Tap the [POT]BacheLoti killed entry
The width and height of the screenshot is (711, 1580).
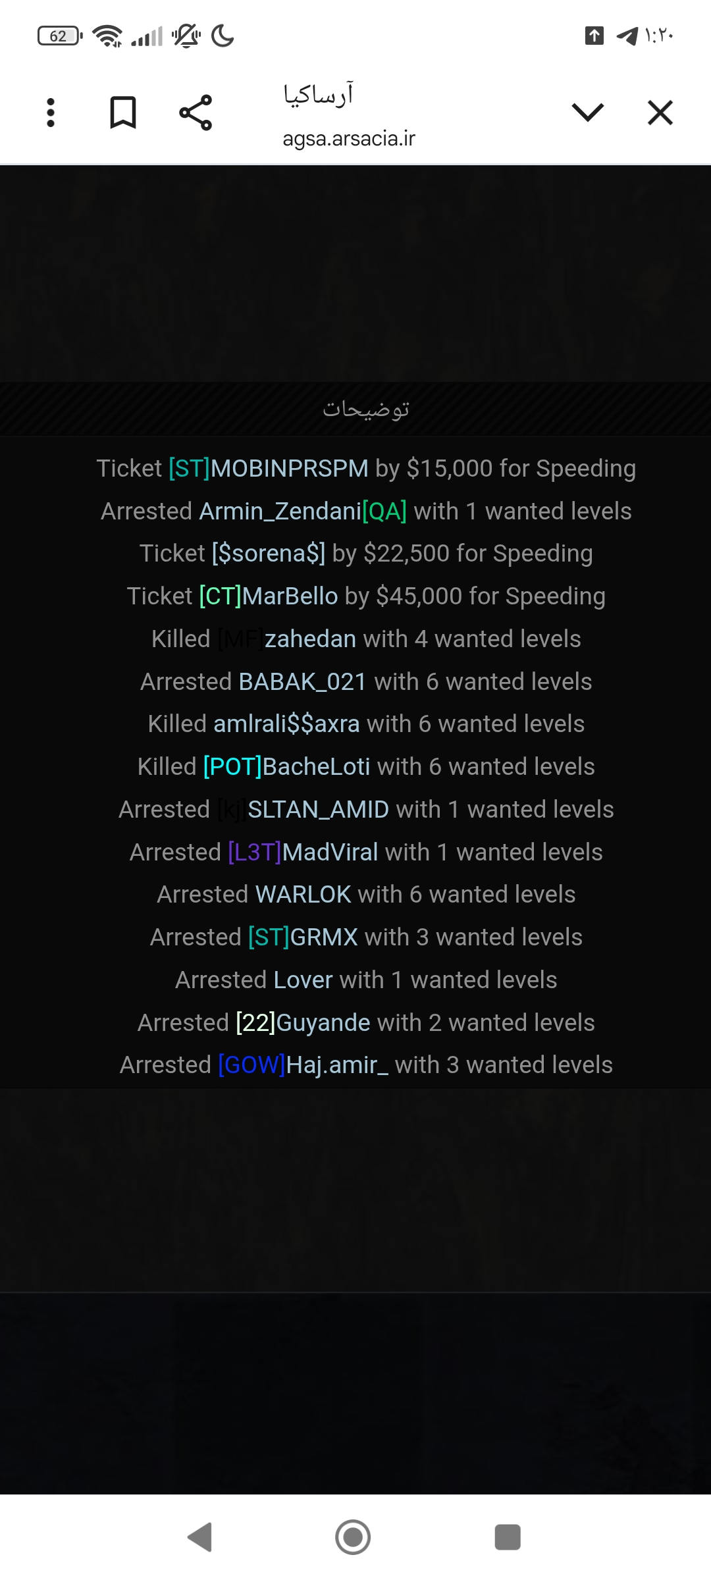(366, 767)
